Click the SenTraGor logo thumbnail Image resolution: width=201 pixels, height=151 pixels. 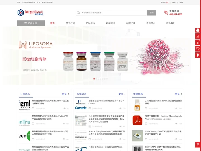click(x=25, y=120)
